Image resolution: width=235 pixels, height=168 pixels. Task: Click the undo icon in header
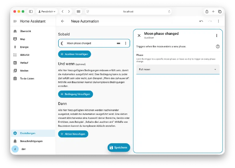201,21
